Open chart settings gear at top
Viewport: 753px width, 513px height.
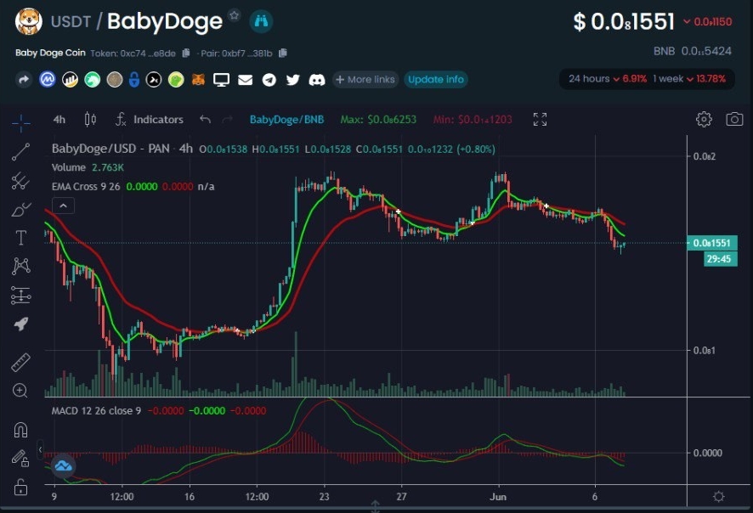tap(704, 119)
